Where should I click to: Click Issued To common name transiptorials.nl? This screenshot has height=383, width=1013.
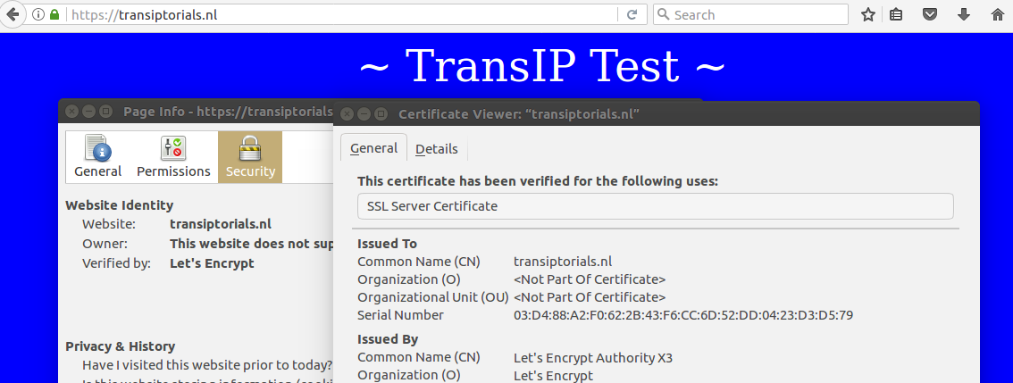click(563, 262)
